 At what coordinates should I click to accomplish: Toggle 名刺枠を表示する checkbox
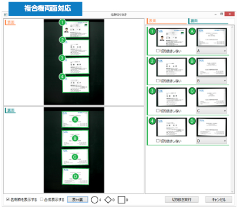8,199
